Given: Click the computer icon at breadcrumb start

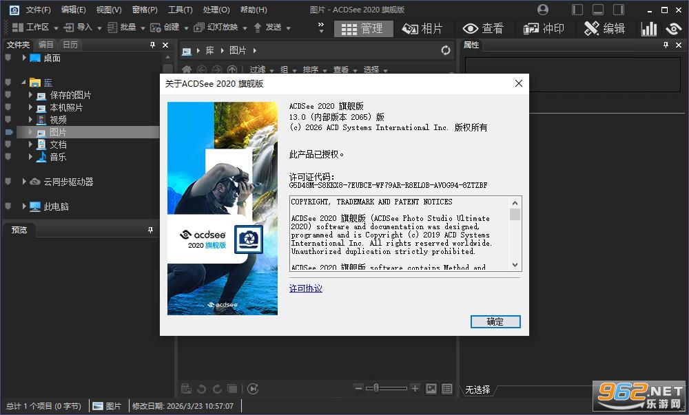Looking at the screenshot, I should click(x=187, y=51).
